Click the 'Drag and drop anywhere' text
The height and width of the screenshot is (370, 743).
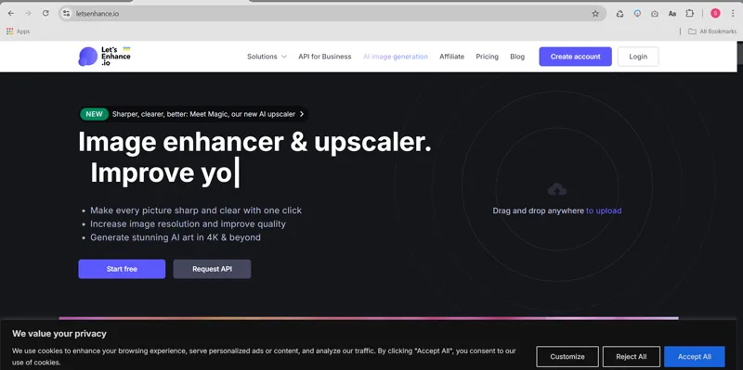coord(539,211)
